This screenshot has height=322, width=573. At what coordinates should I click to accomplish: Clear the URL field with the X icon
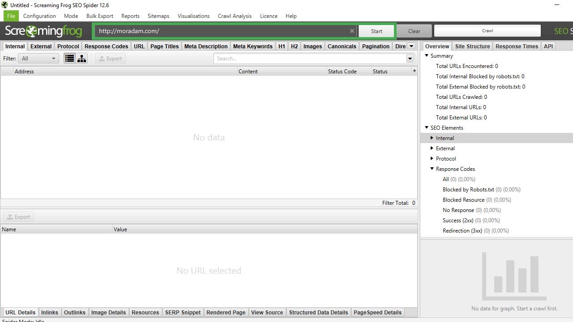point(352,31)
